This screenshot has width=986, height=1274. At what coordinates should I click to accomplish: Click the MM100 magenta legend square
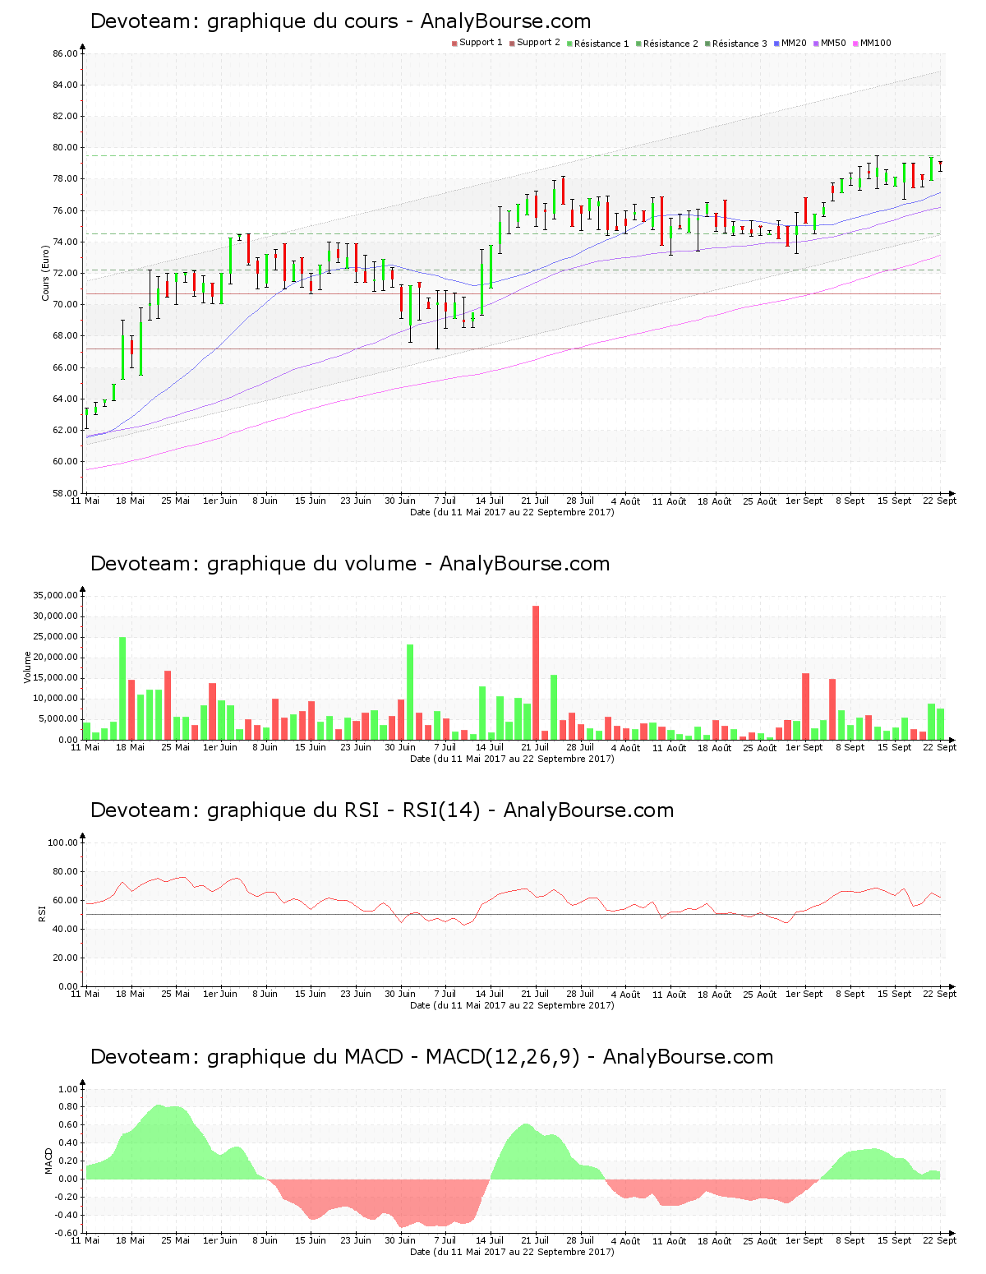pyautogui.click(x=855, y=43)
